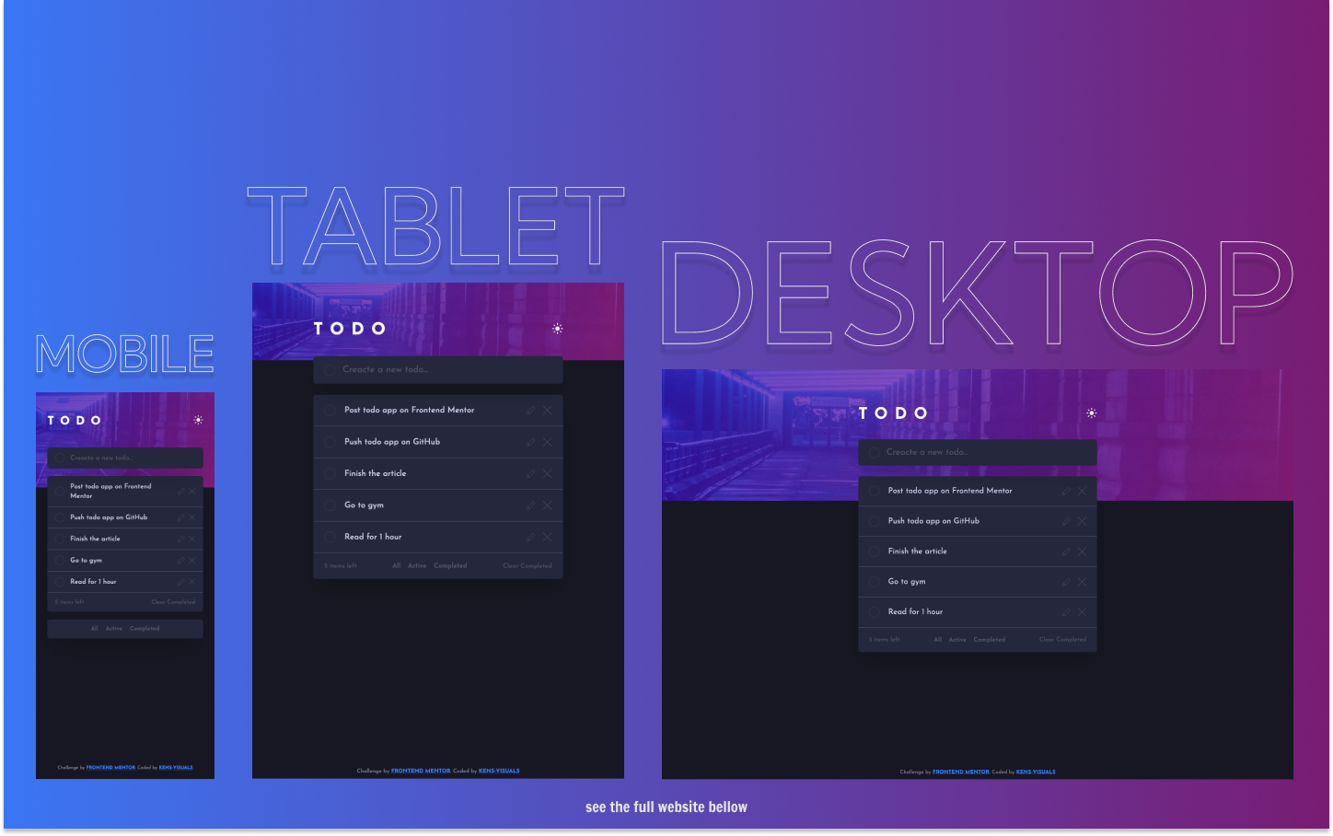
Task: Open 'Kens-Visuals' footer link in desktop preview
Action: click(1036, 772)
